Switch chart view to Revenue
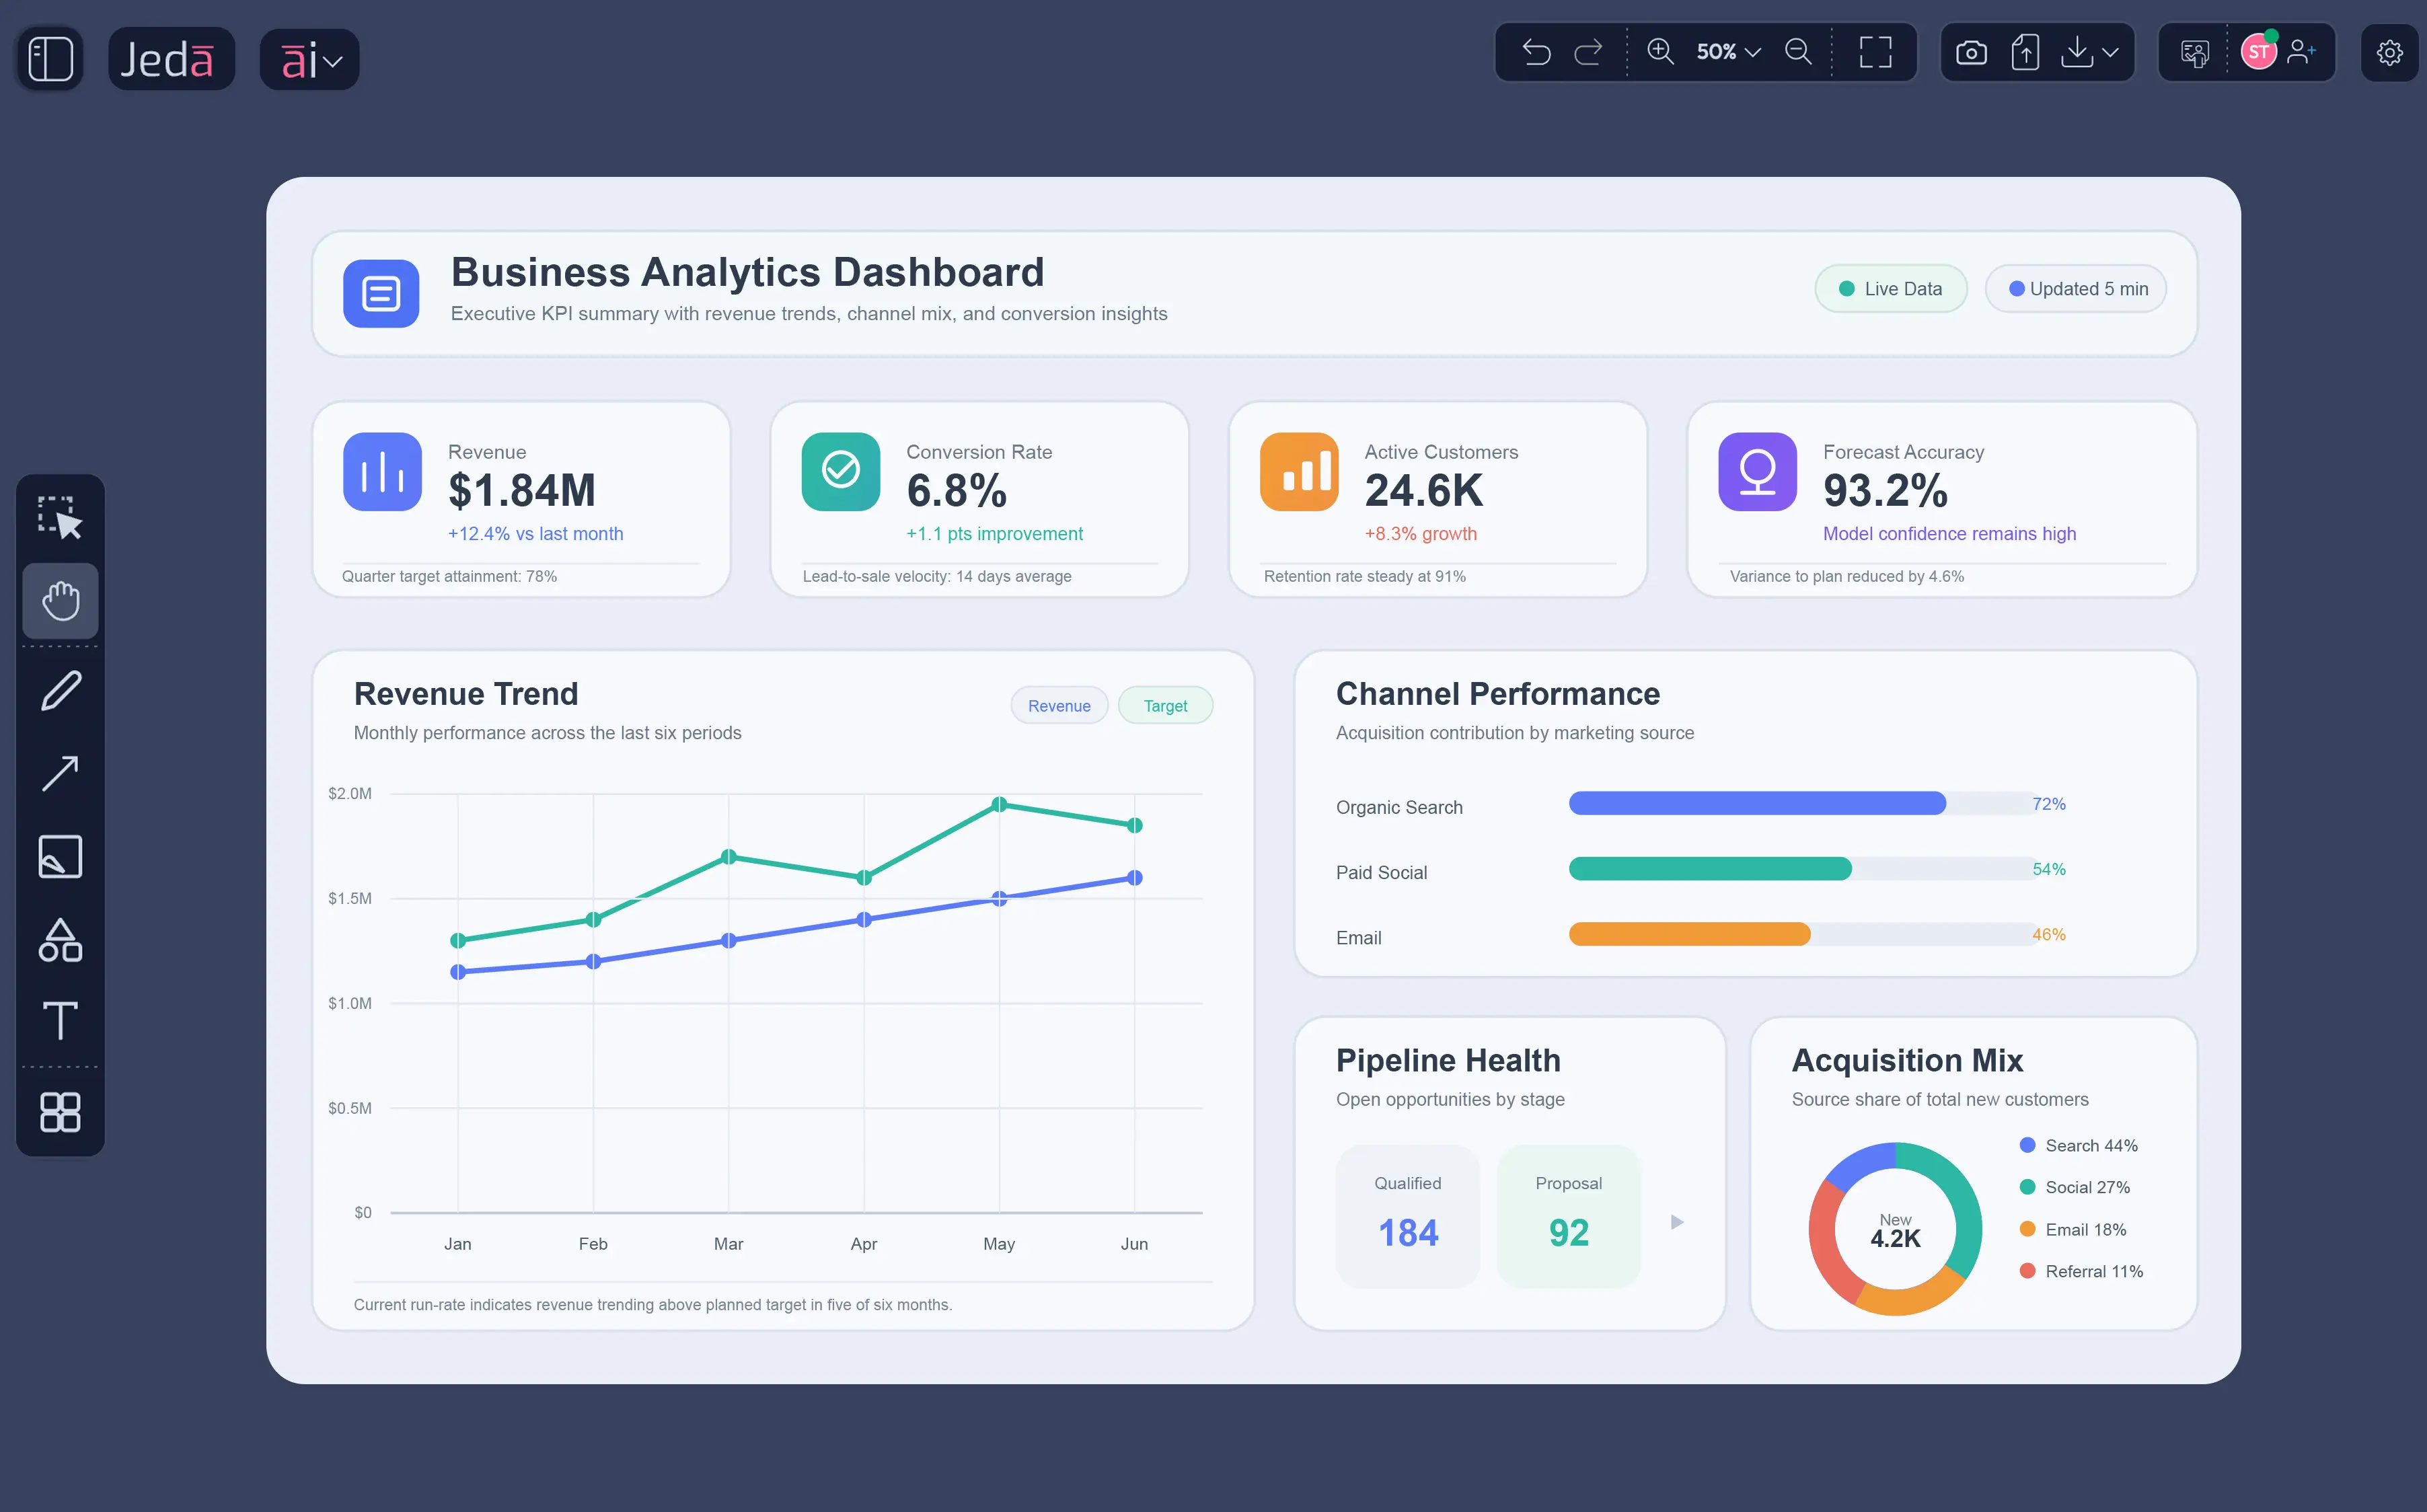The height and width of the screenshot is (1512, 2427). pos(1059,705)
